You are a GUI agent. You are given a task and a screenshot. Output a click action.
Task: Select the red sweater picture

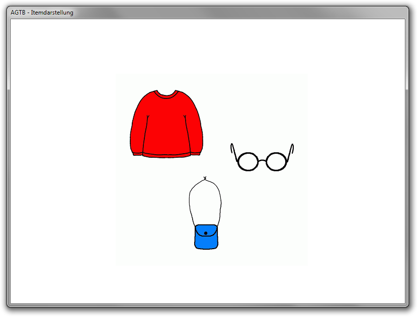(166, 124)
